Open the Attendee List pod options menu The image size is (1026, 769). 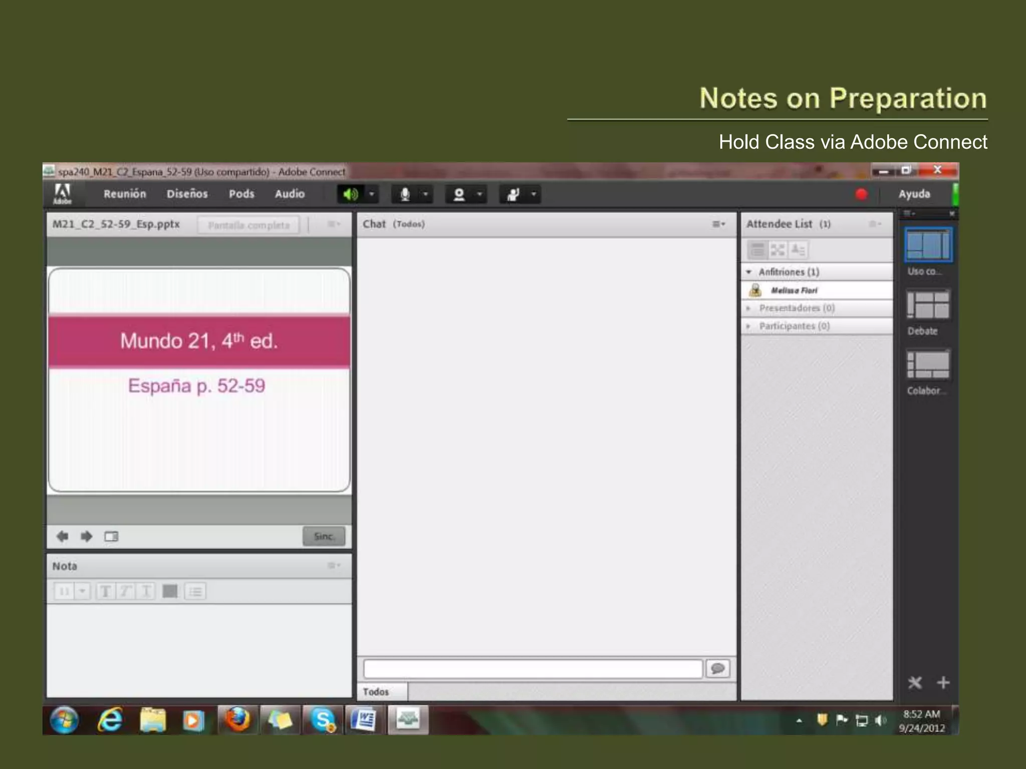pos(875,224)
